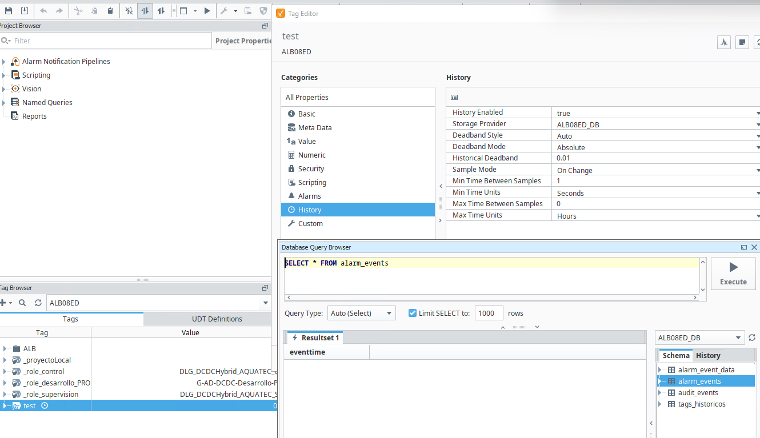
Task: Click the row limit field showing 1000
Action: (x=489, y=313)
